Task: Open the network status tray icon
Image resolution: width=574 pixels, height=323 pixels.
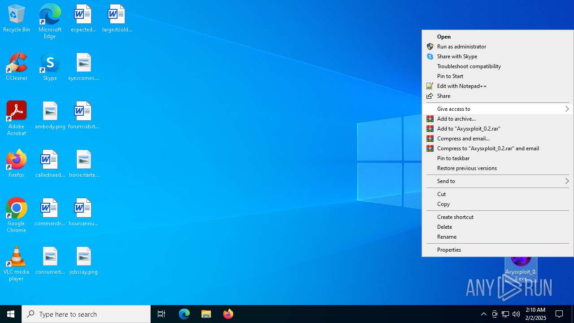Action: tap(505, 314)
